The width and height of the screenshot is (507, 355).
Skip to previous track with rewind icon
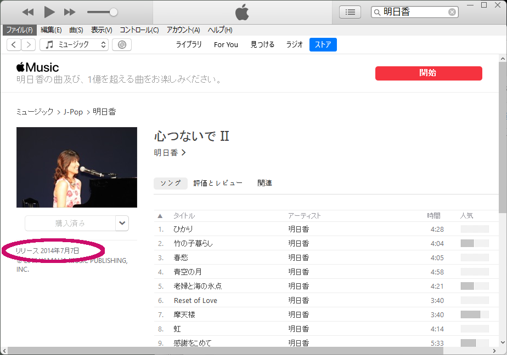click(x=28, y=12)
